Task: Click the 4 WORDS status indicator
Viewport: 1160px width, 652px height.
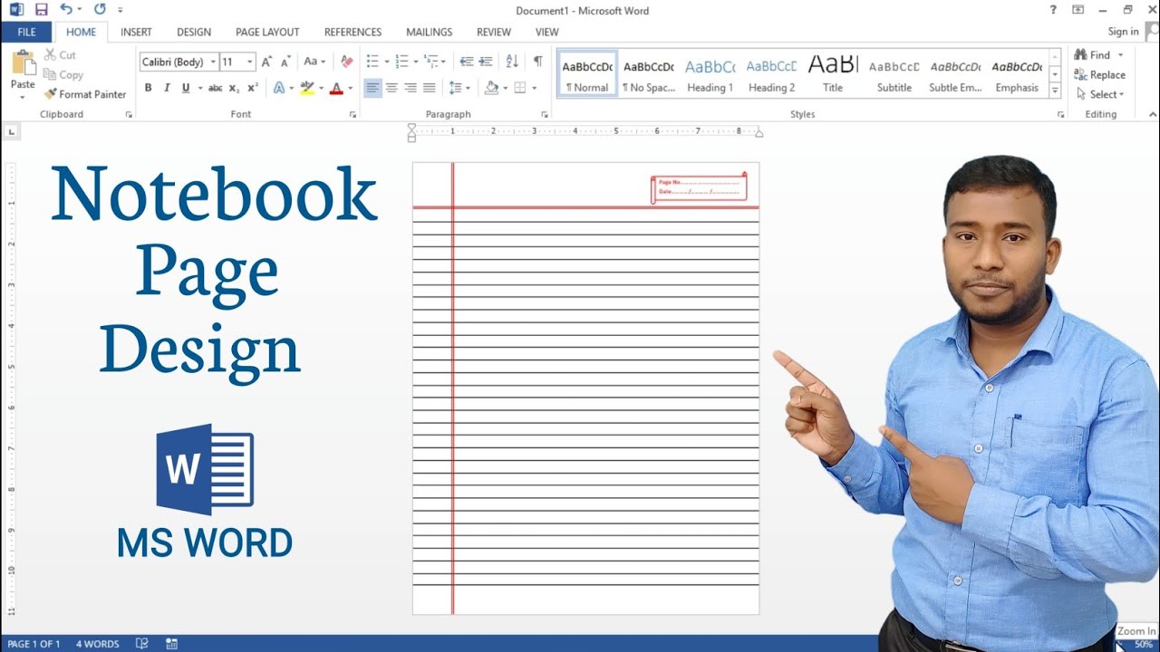Action: 97,644
